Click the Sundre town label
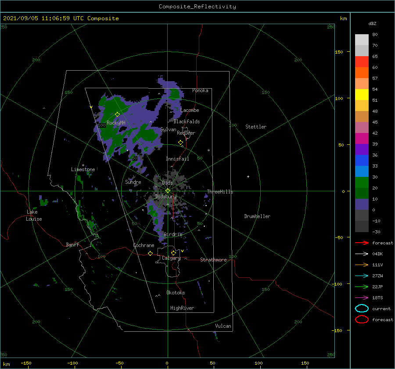Screen dimensions: 395x369 133,182
